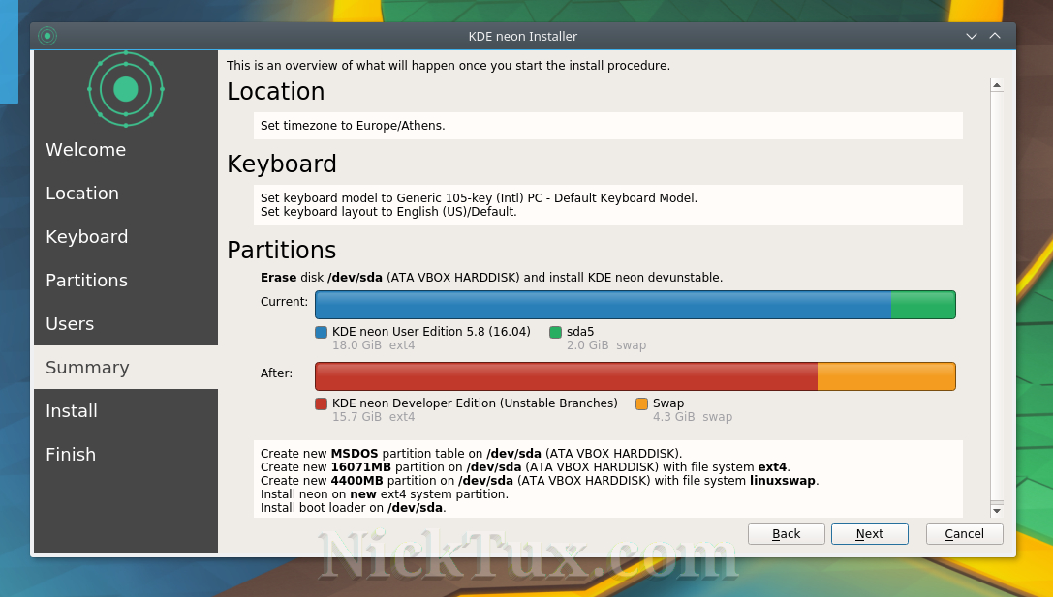Switch to Users step in sidebar
Image resolution: width=1053 pixels, height=597 pixels.
(70, 324)
